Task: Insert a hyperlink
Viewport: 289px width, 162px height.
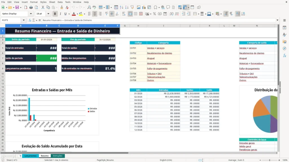Action: click(163, 7)
